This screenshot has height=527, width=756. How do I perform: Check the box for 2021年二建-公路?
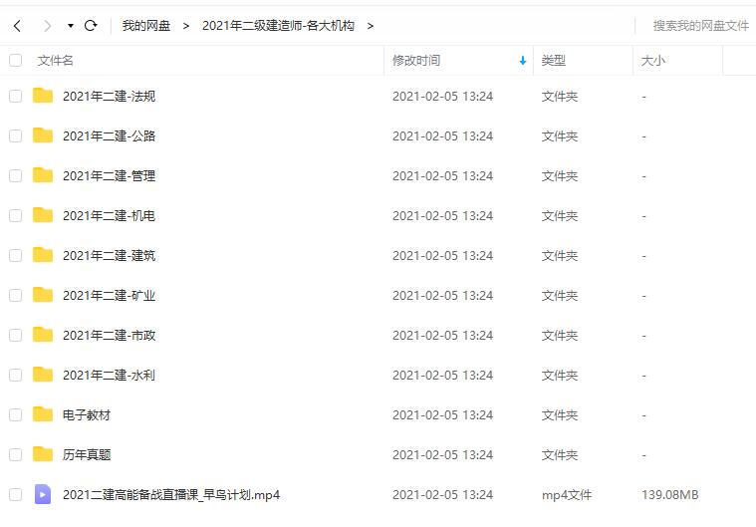(15, 135)
